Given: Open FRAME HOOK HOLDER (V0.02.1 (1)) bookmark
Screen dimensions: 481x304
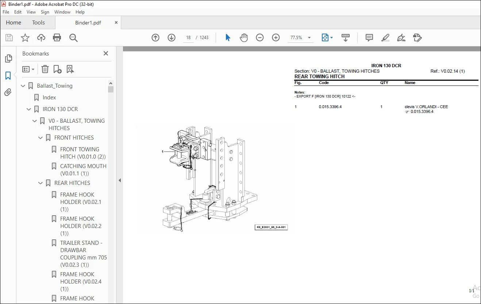Looking at the screenshot, I should pyautogui.click(x=81, y=202).
